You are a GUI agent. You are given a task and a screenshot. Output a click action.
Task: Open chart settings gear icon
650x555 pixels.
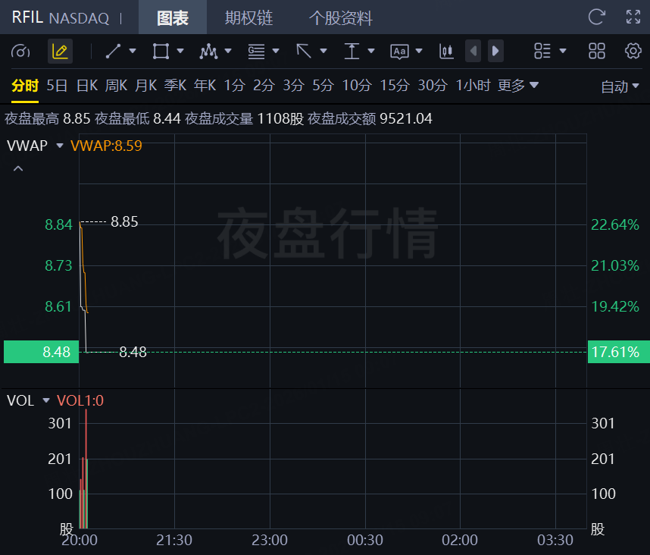(x=633, y=52)
